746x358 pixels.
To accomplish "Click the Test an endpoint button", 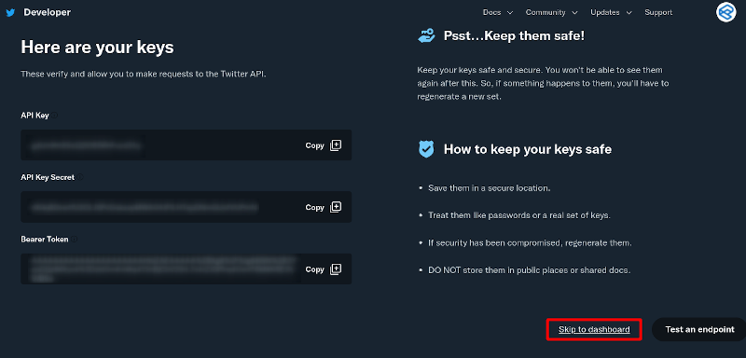I will point(699,329).
